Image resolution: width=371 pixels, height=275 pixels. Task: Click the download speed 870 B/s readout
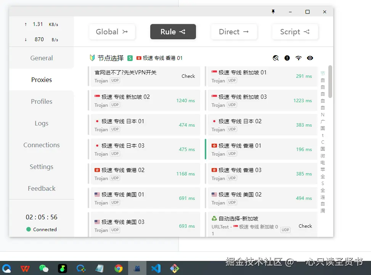42,39
